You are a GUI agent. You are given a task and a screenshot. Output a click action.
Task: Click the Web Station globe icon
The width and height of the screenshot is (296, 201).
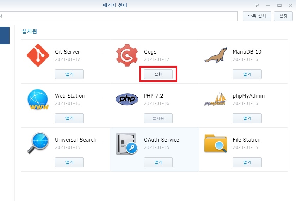point(38,100)
